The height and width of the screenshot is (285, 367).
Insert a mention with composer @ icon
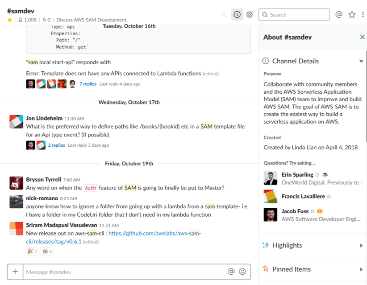(231, 272)
